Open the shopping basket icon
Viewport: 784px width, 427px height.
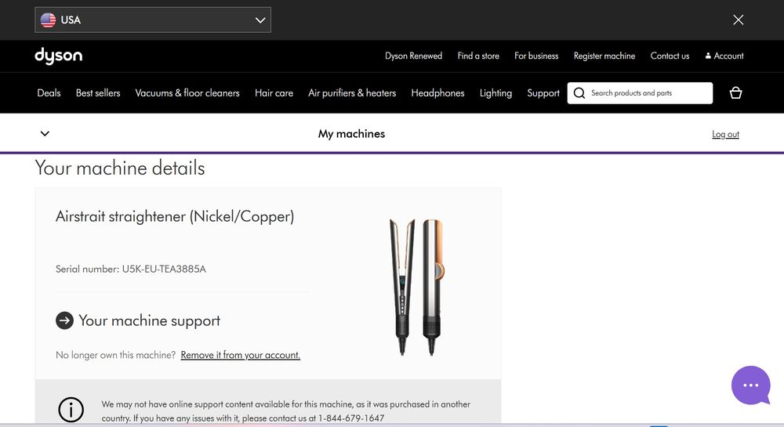(735, 92)
